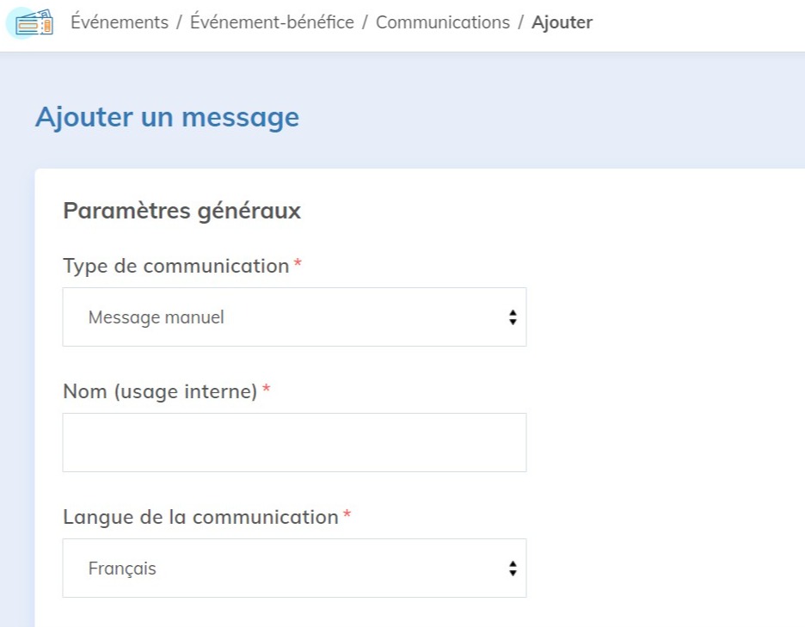Select the Ajouter breadcrumb entry
805x627 pixels.
562,22
